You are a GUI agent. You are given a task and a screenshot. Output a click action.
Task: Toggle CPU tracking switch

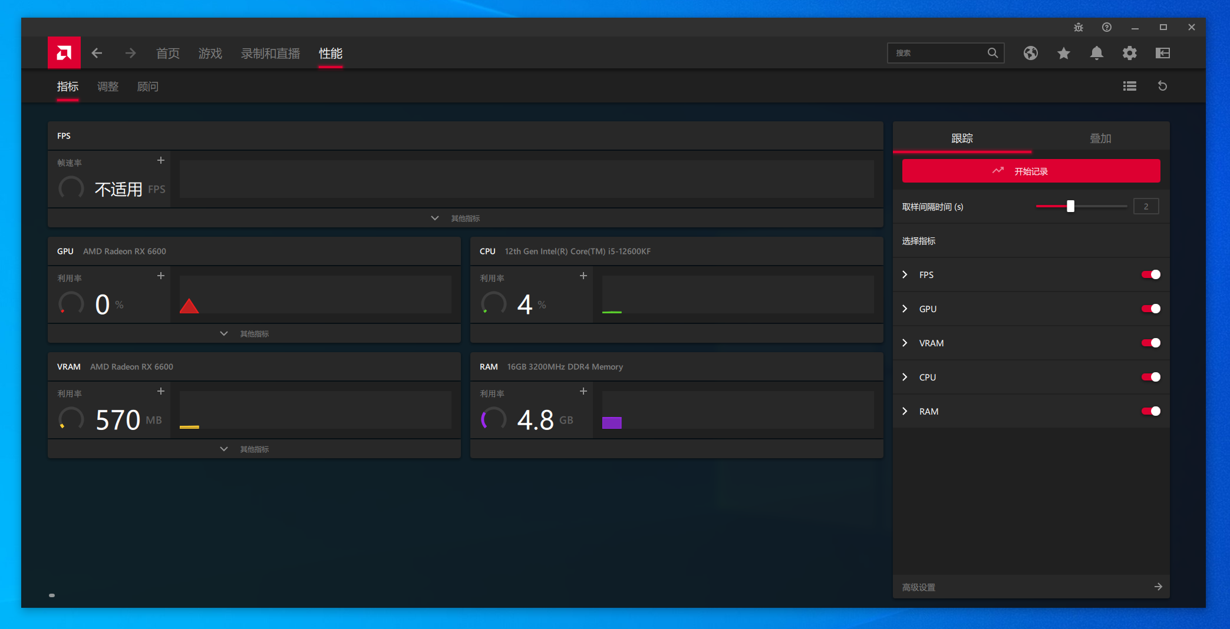tap(1151, 377)
